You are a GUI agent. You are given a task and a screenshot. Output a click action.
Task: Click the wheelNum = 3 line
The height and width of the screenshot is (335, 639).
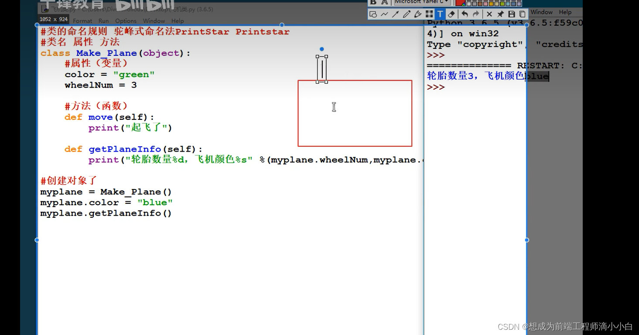pyautogui.click(x=101, y=85)
